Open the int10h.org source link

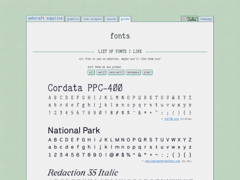coord(172,119)
